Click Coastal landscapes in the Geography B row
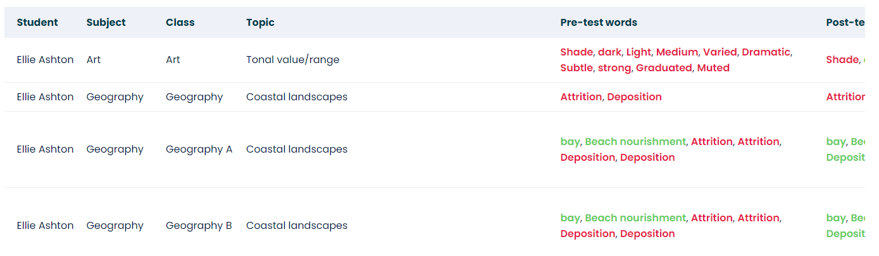The width and height of the screenshot is (879, 256). coord(296,226)
